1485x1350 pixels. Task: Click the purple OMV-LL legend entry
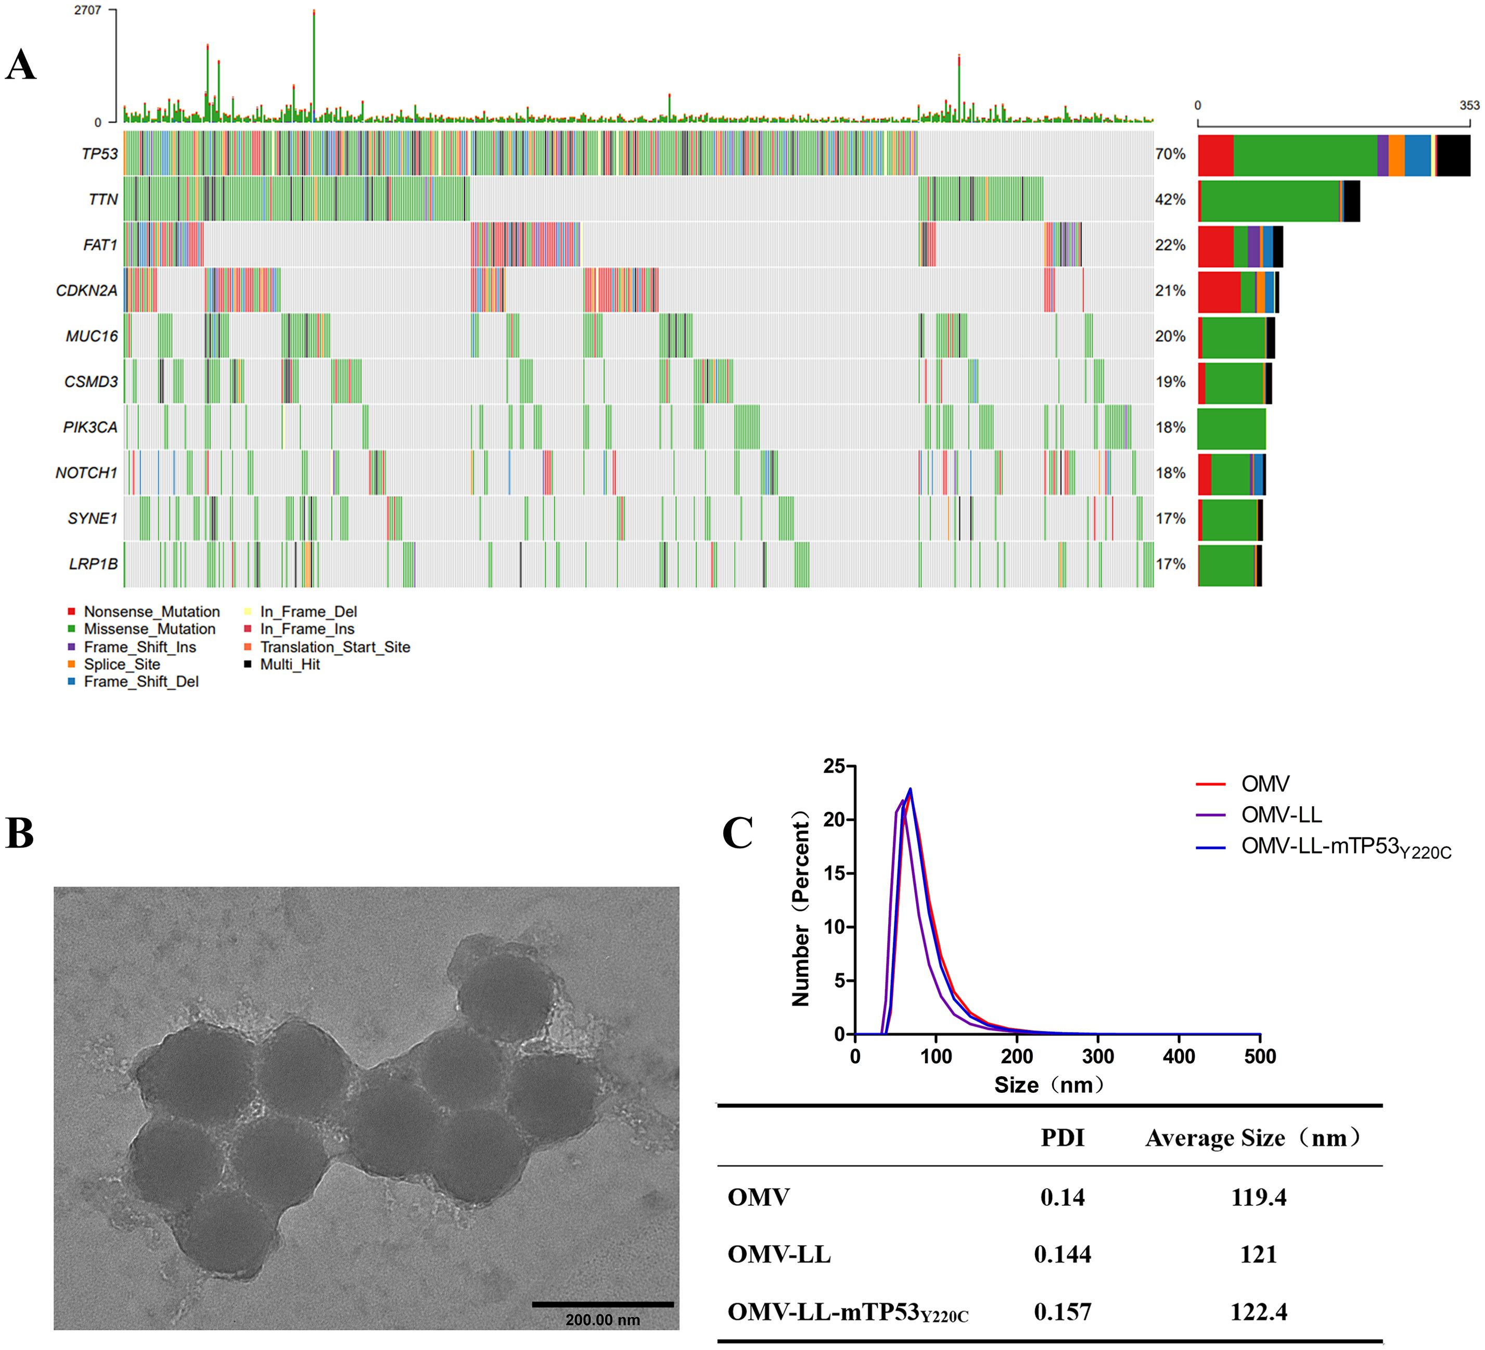pyautogui.click(x=1259, y=815)
